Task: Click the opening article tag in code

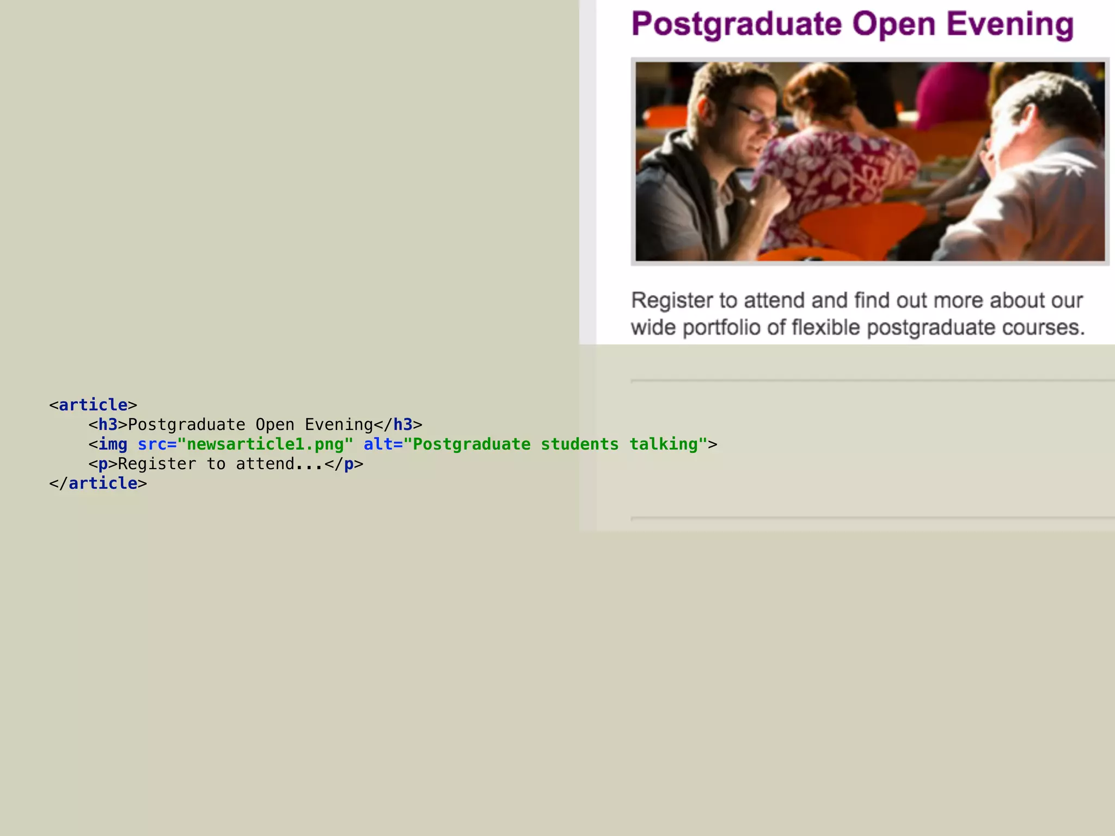Action: click(x=93, y=405)
